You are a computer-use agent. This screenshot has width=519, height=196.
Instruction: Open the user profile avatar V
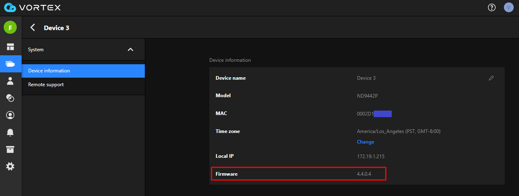[508, 8]
